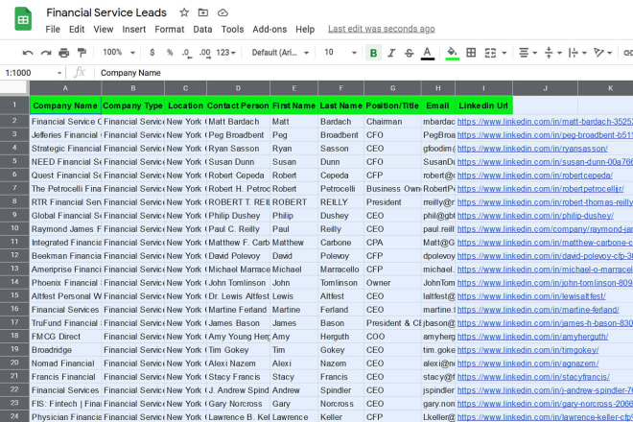Open the 123 number format dropdown
The image size is (633, 422).
click(x=225, y=53)
